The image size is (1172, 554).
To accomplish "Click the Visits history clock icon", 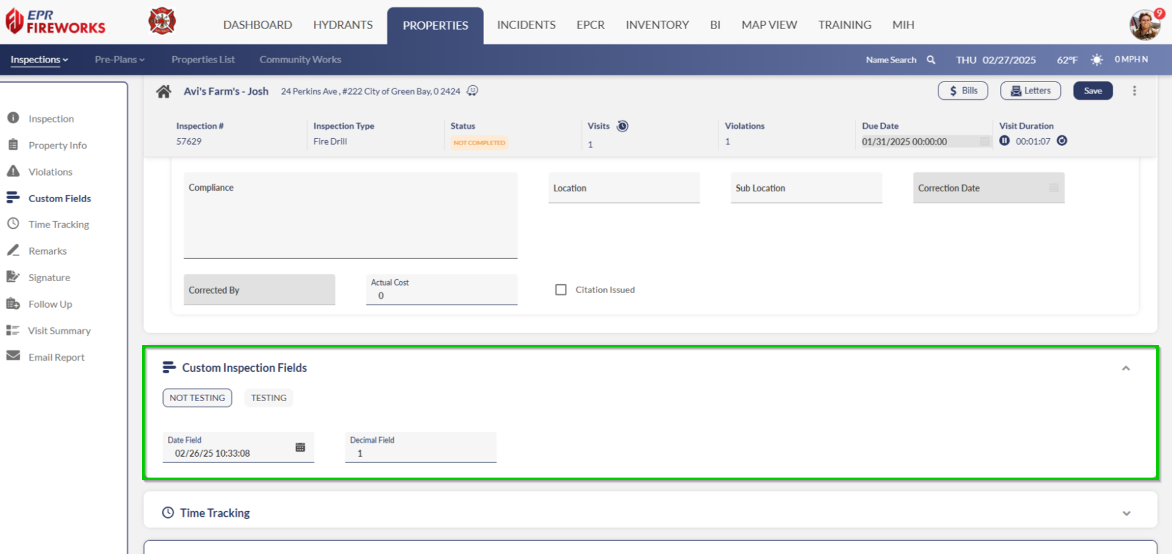I will pyautogui.click(x=622, y=126).
